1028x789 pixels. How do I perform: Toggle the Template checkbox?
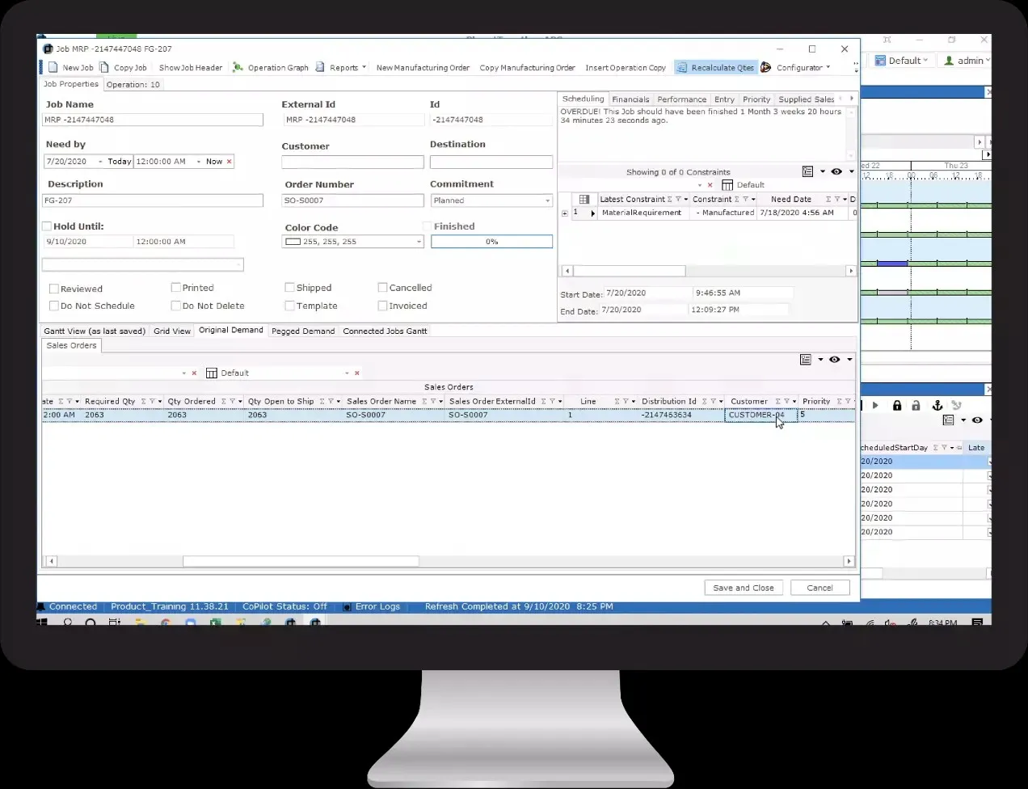pos(289,306)
